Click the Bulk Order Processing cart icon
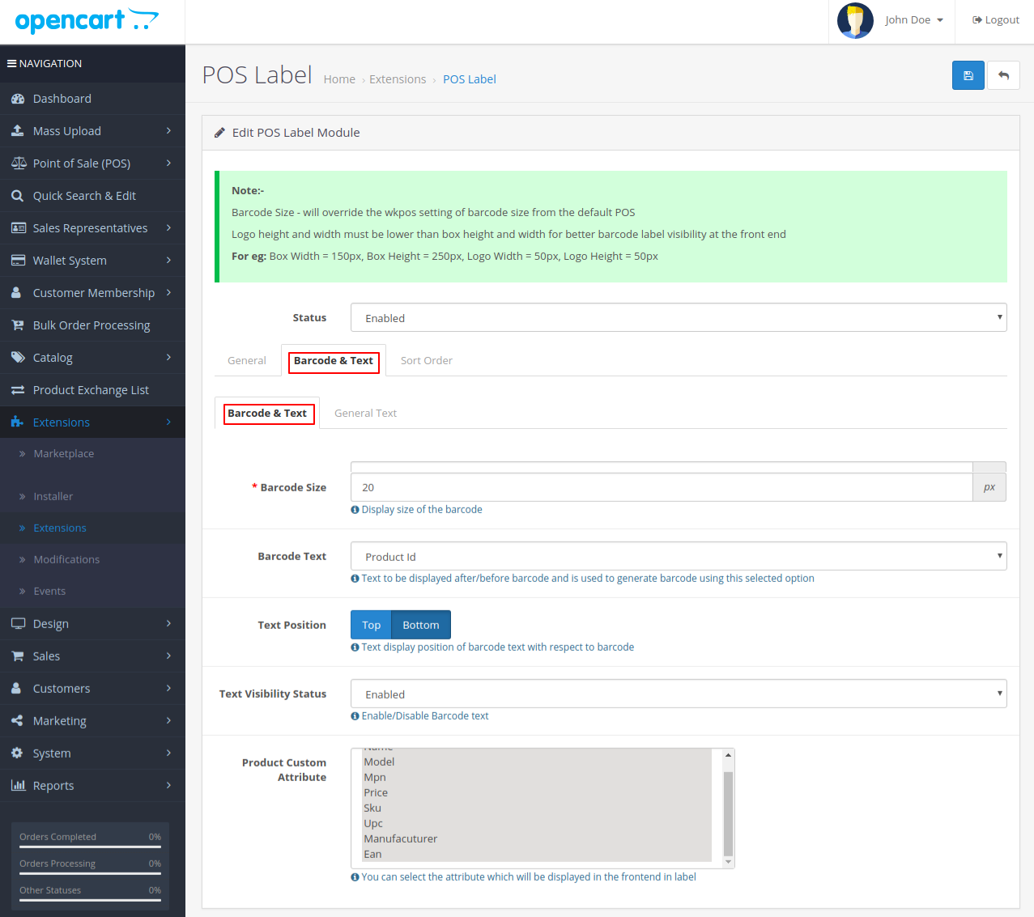Screen dimensions: 1034x917 (18, 325)
